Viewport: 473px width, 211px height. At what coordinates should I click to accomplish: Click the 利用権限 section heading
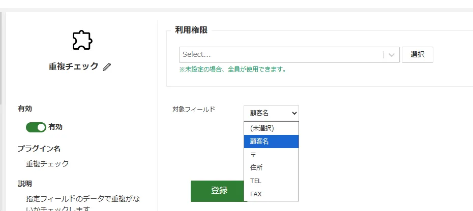(x=191, y=30)
